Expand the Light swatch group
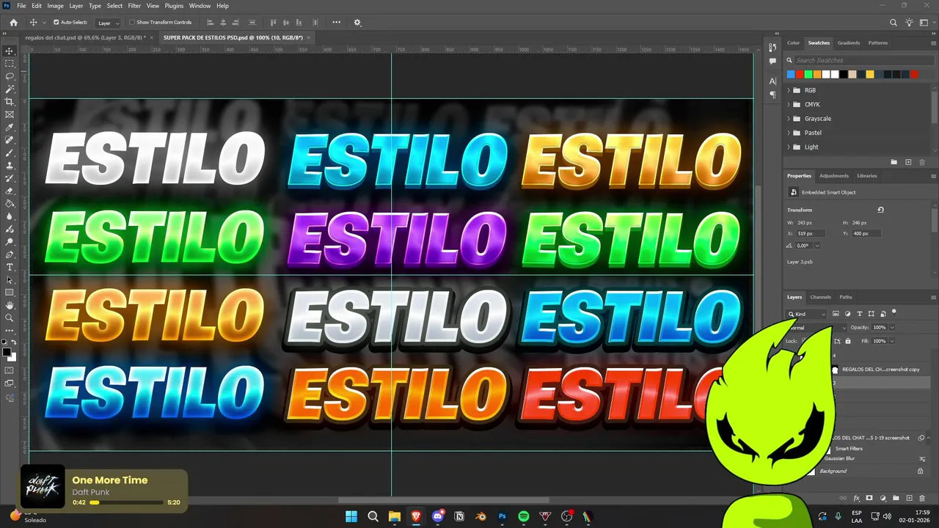 point(789,147)
